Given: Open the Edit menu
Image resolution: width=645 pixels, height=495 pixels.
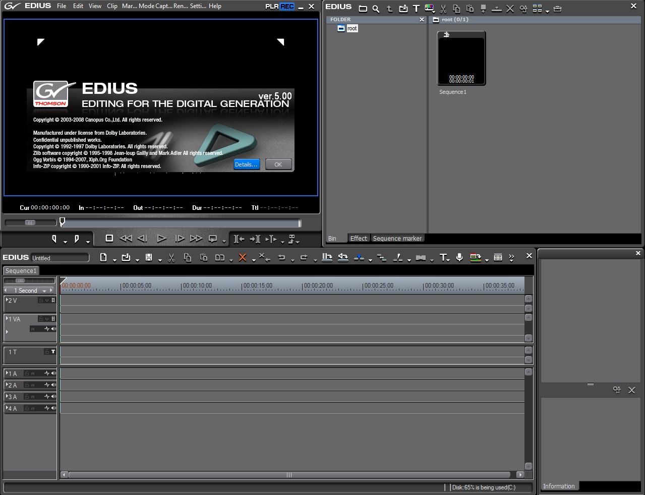Looking at the screenshot, I should point(78,6).
